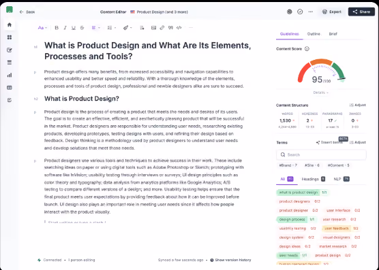Adjust Content Structure settings
The height and width of the screenshot is (270, 379).
[x=357, y=105]
